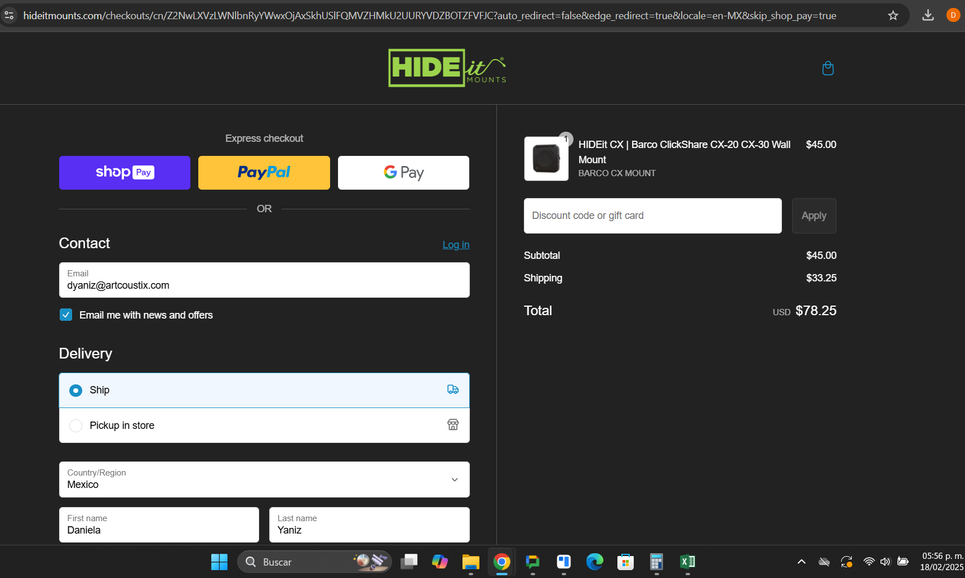Click the Discount code or gift card field
Screen dimensions: 965x578
pyautogui.click(x=652, y=216)
